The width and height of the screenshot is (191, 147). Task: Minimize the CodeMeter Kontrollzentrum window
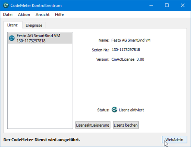coord(151,5)
